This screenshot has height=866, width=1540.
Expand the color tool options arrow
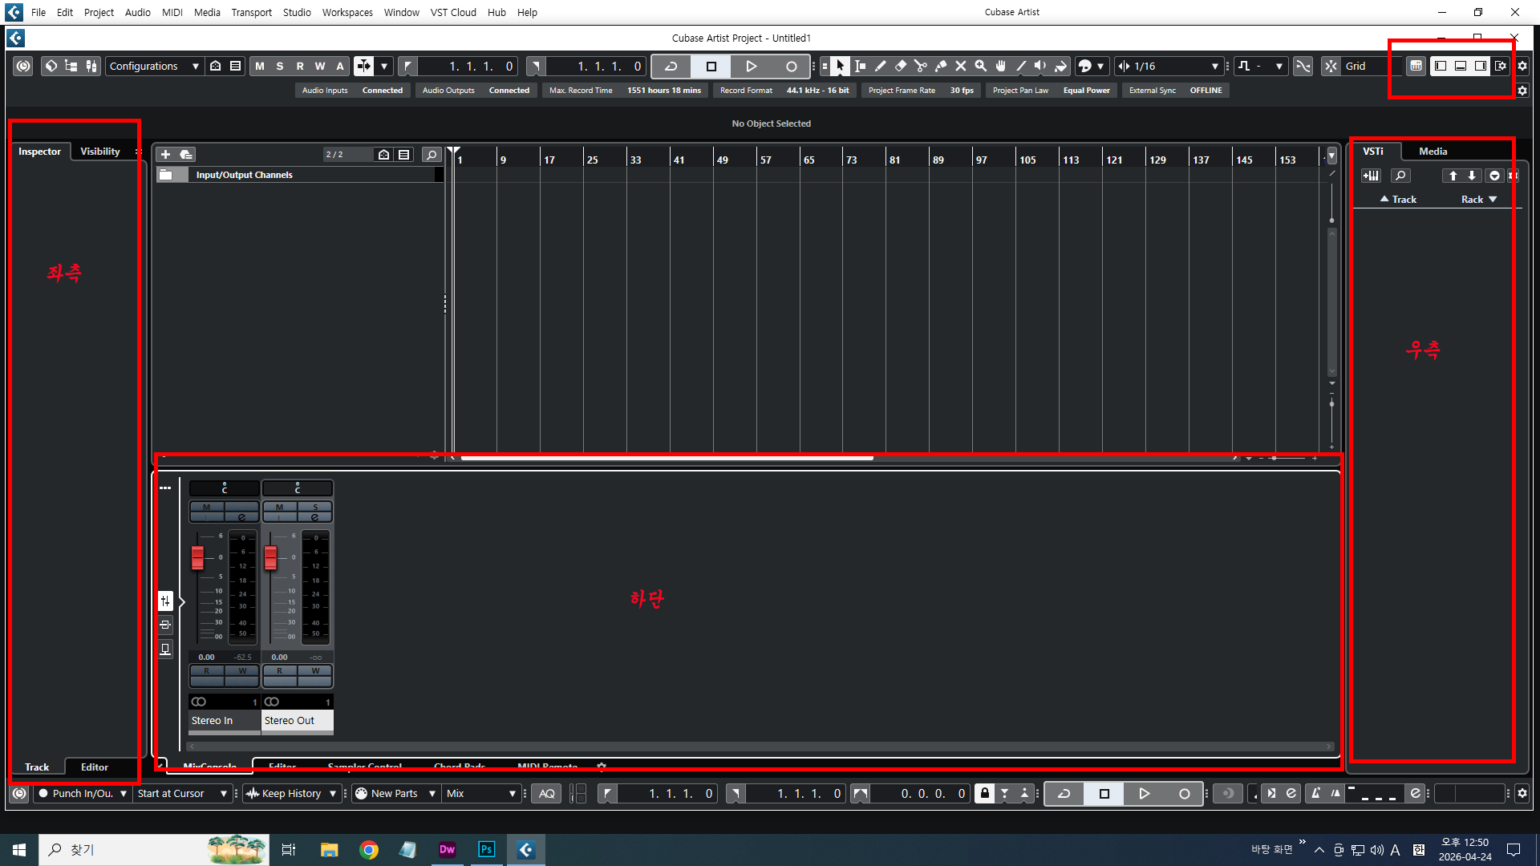[1100, 67]
